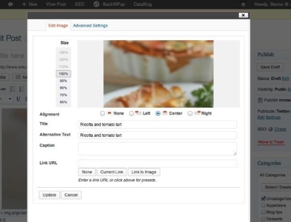Select the Left alignment radio button
Screen dimensions: 291x222
point(131,114)
